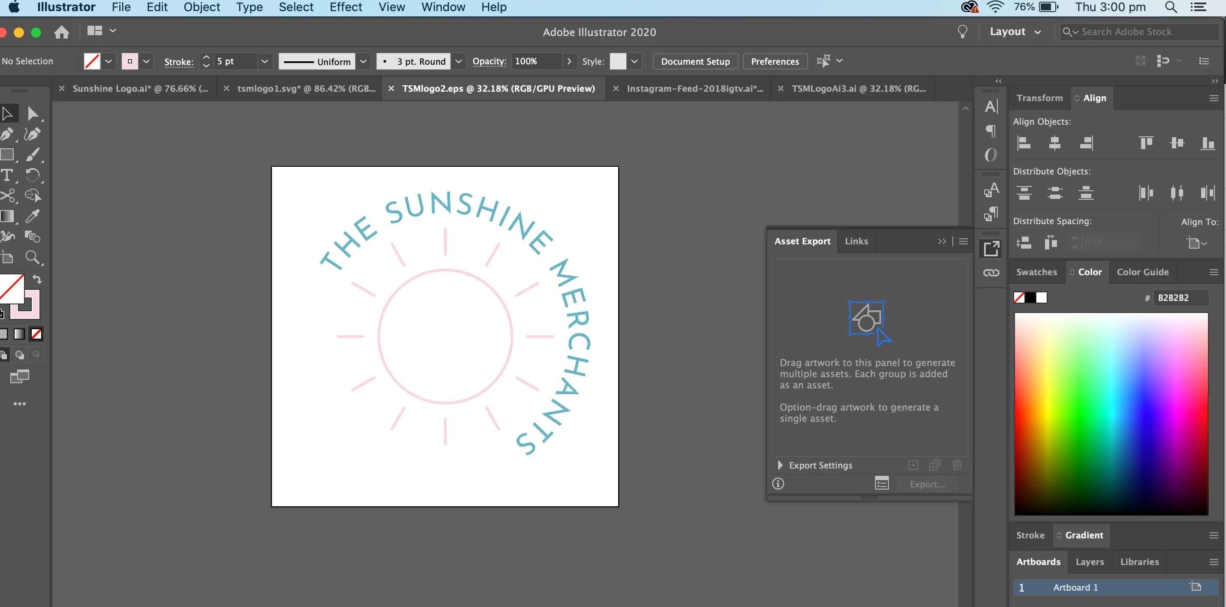Toggle Draw Behind mode
Screen dimensions: 1226x607
(x=19, y=355)
